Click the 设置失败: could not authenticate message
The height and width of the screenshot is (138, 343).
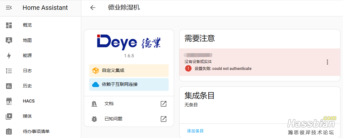pos(223,69)
